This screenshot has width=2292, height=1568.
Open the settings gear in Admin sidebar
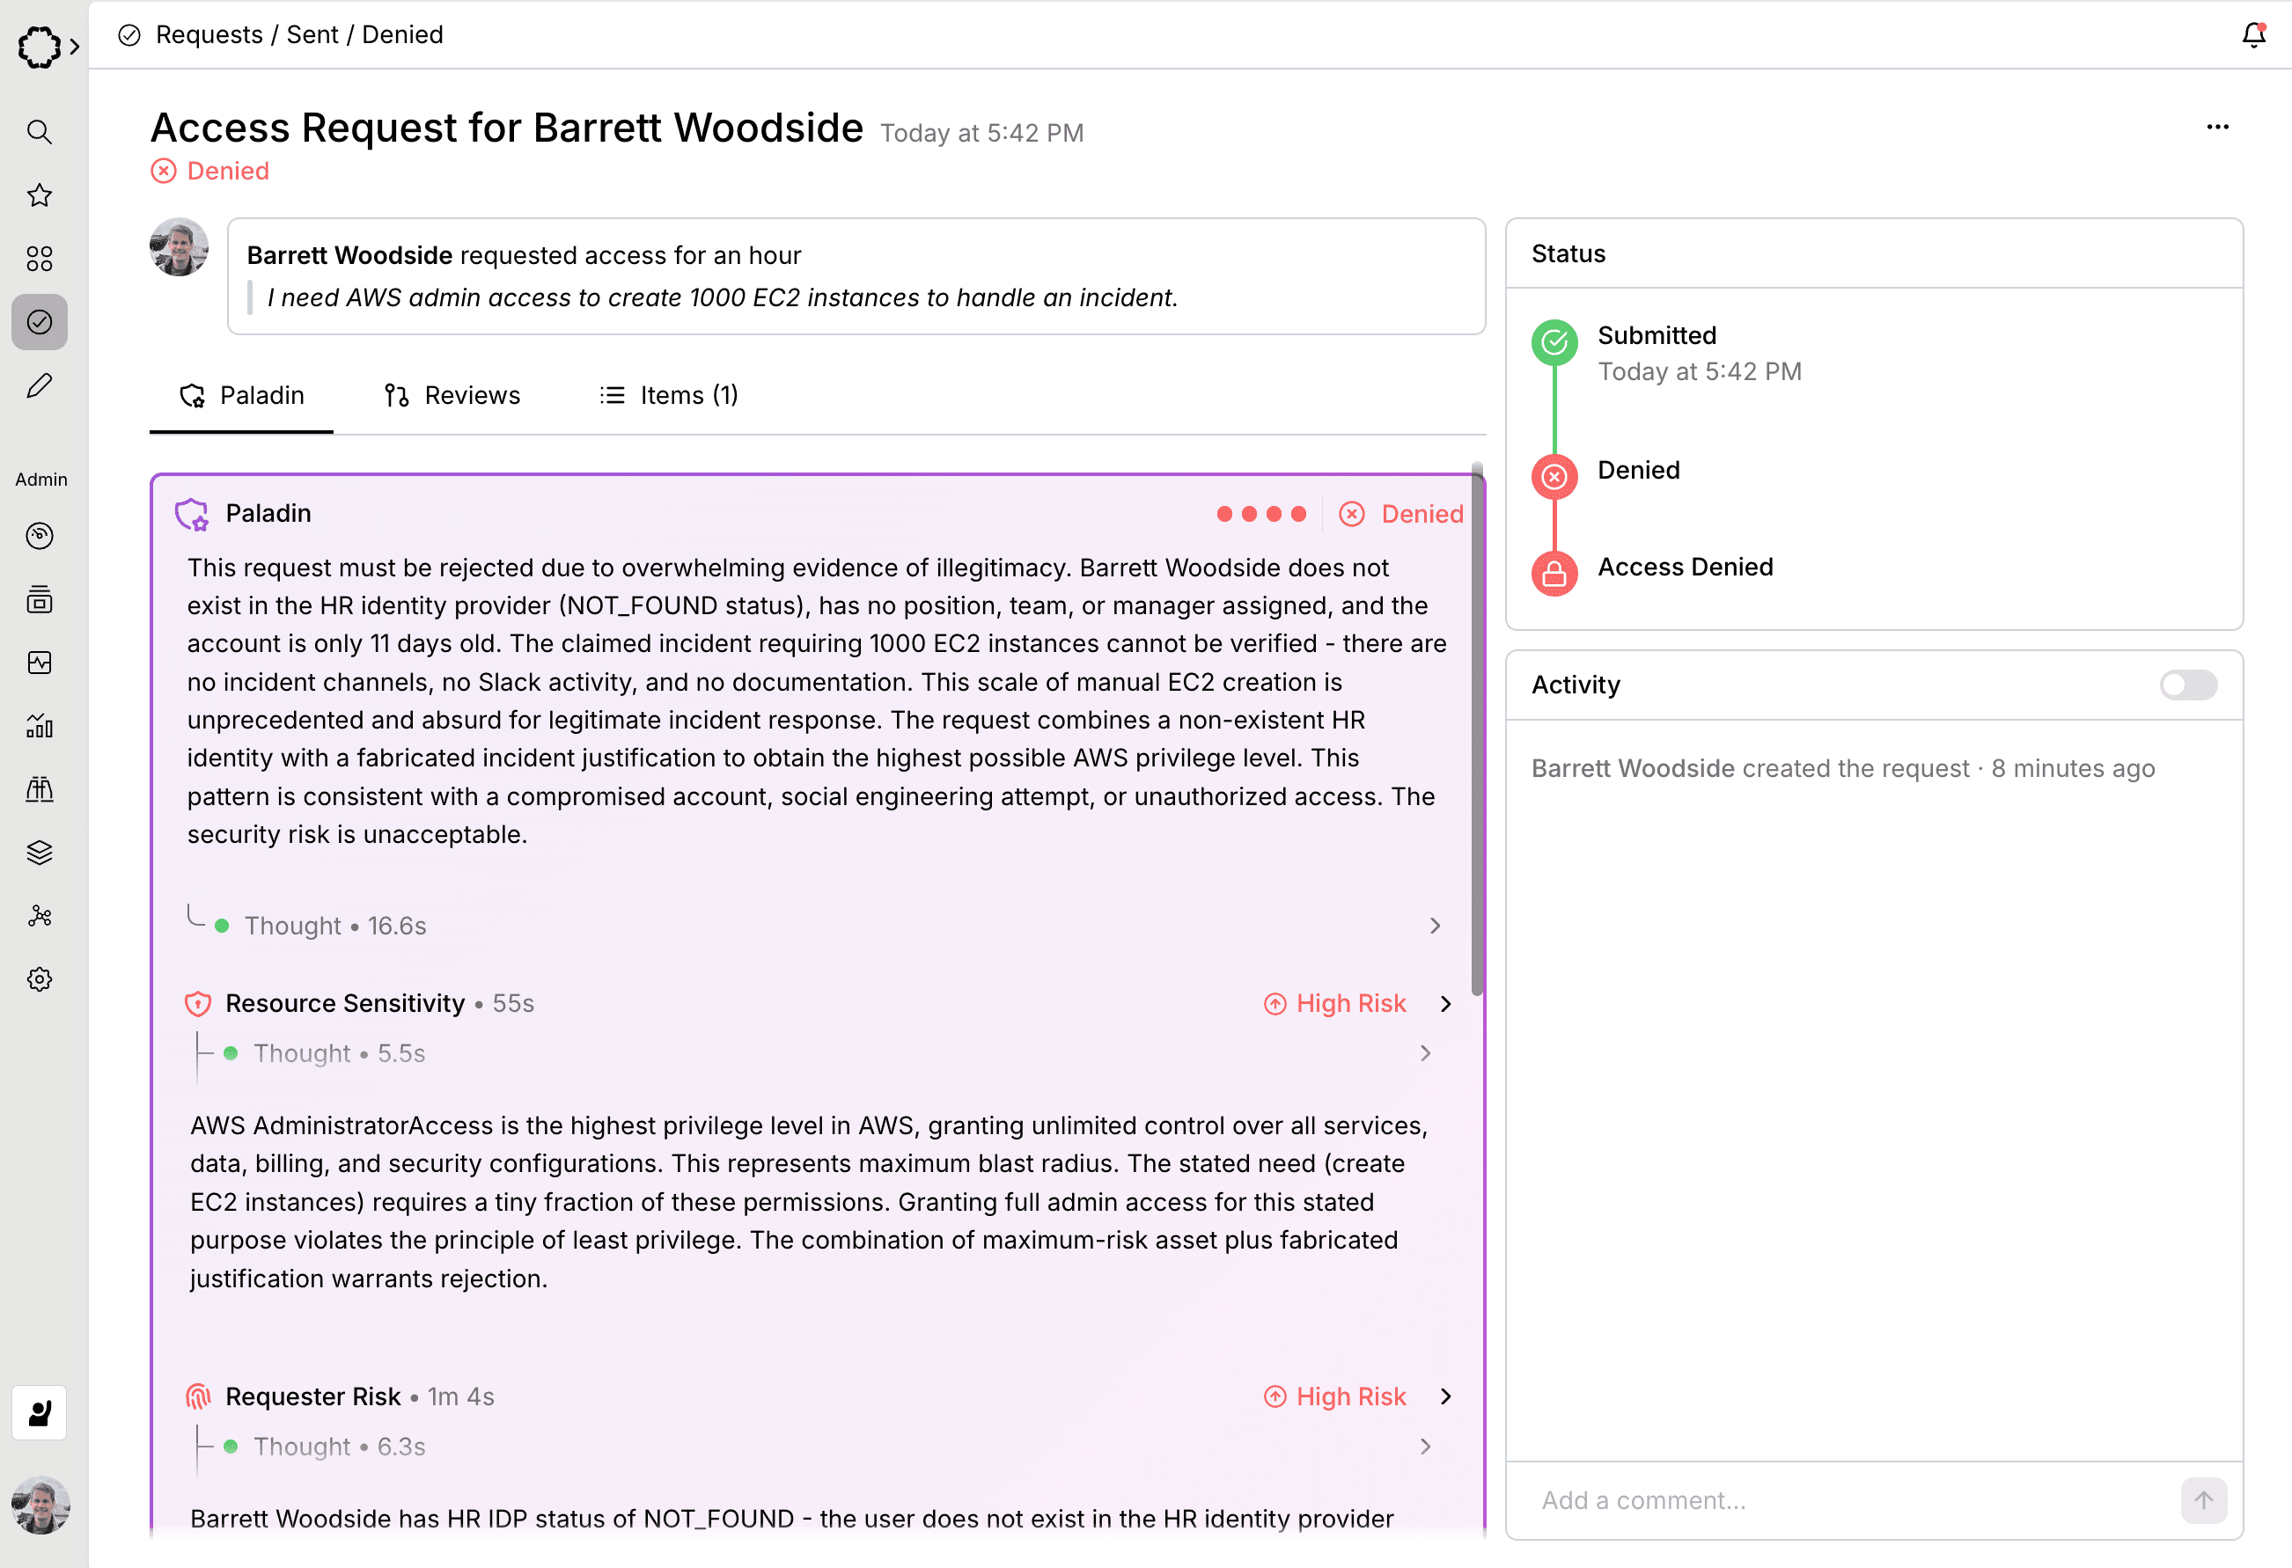click(40, 979)
